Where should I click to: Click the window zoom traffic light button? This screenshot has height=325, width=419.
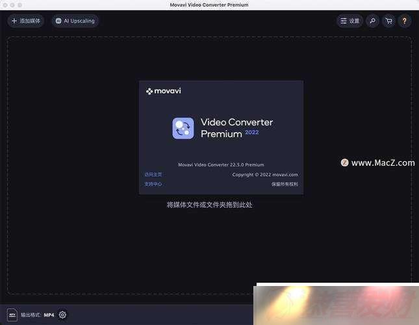[19, 5]
